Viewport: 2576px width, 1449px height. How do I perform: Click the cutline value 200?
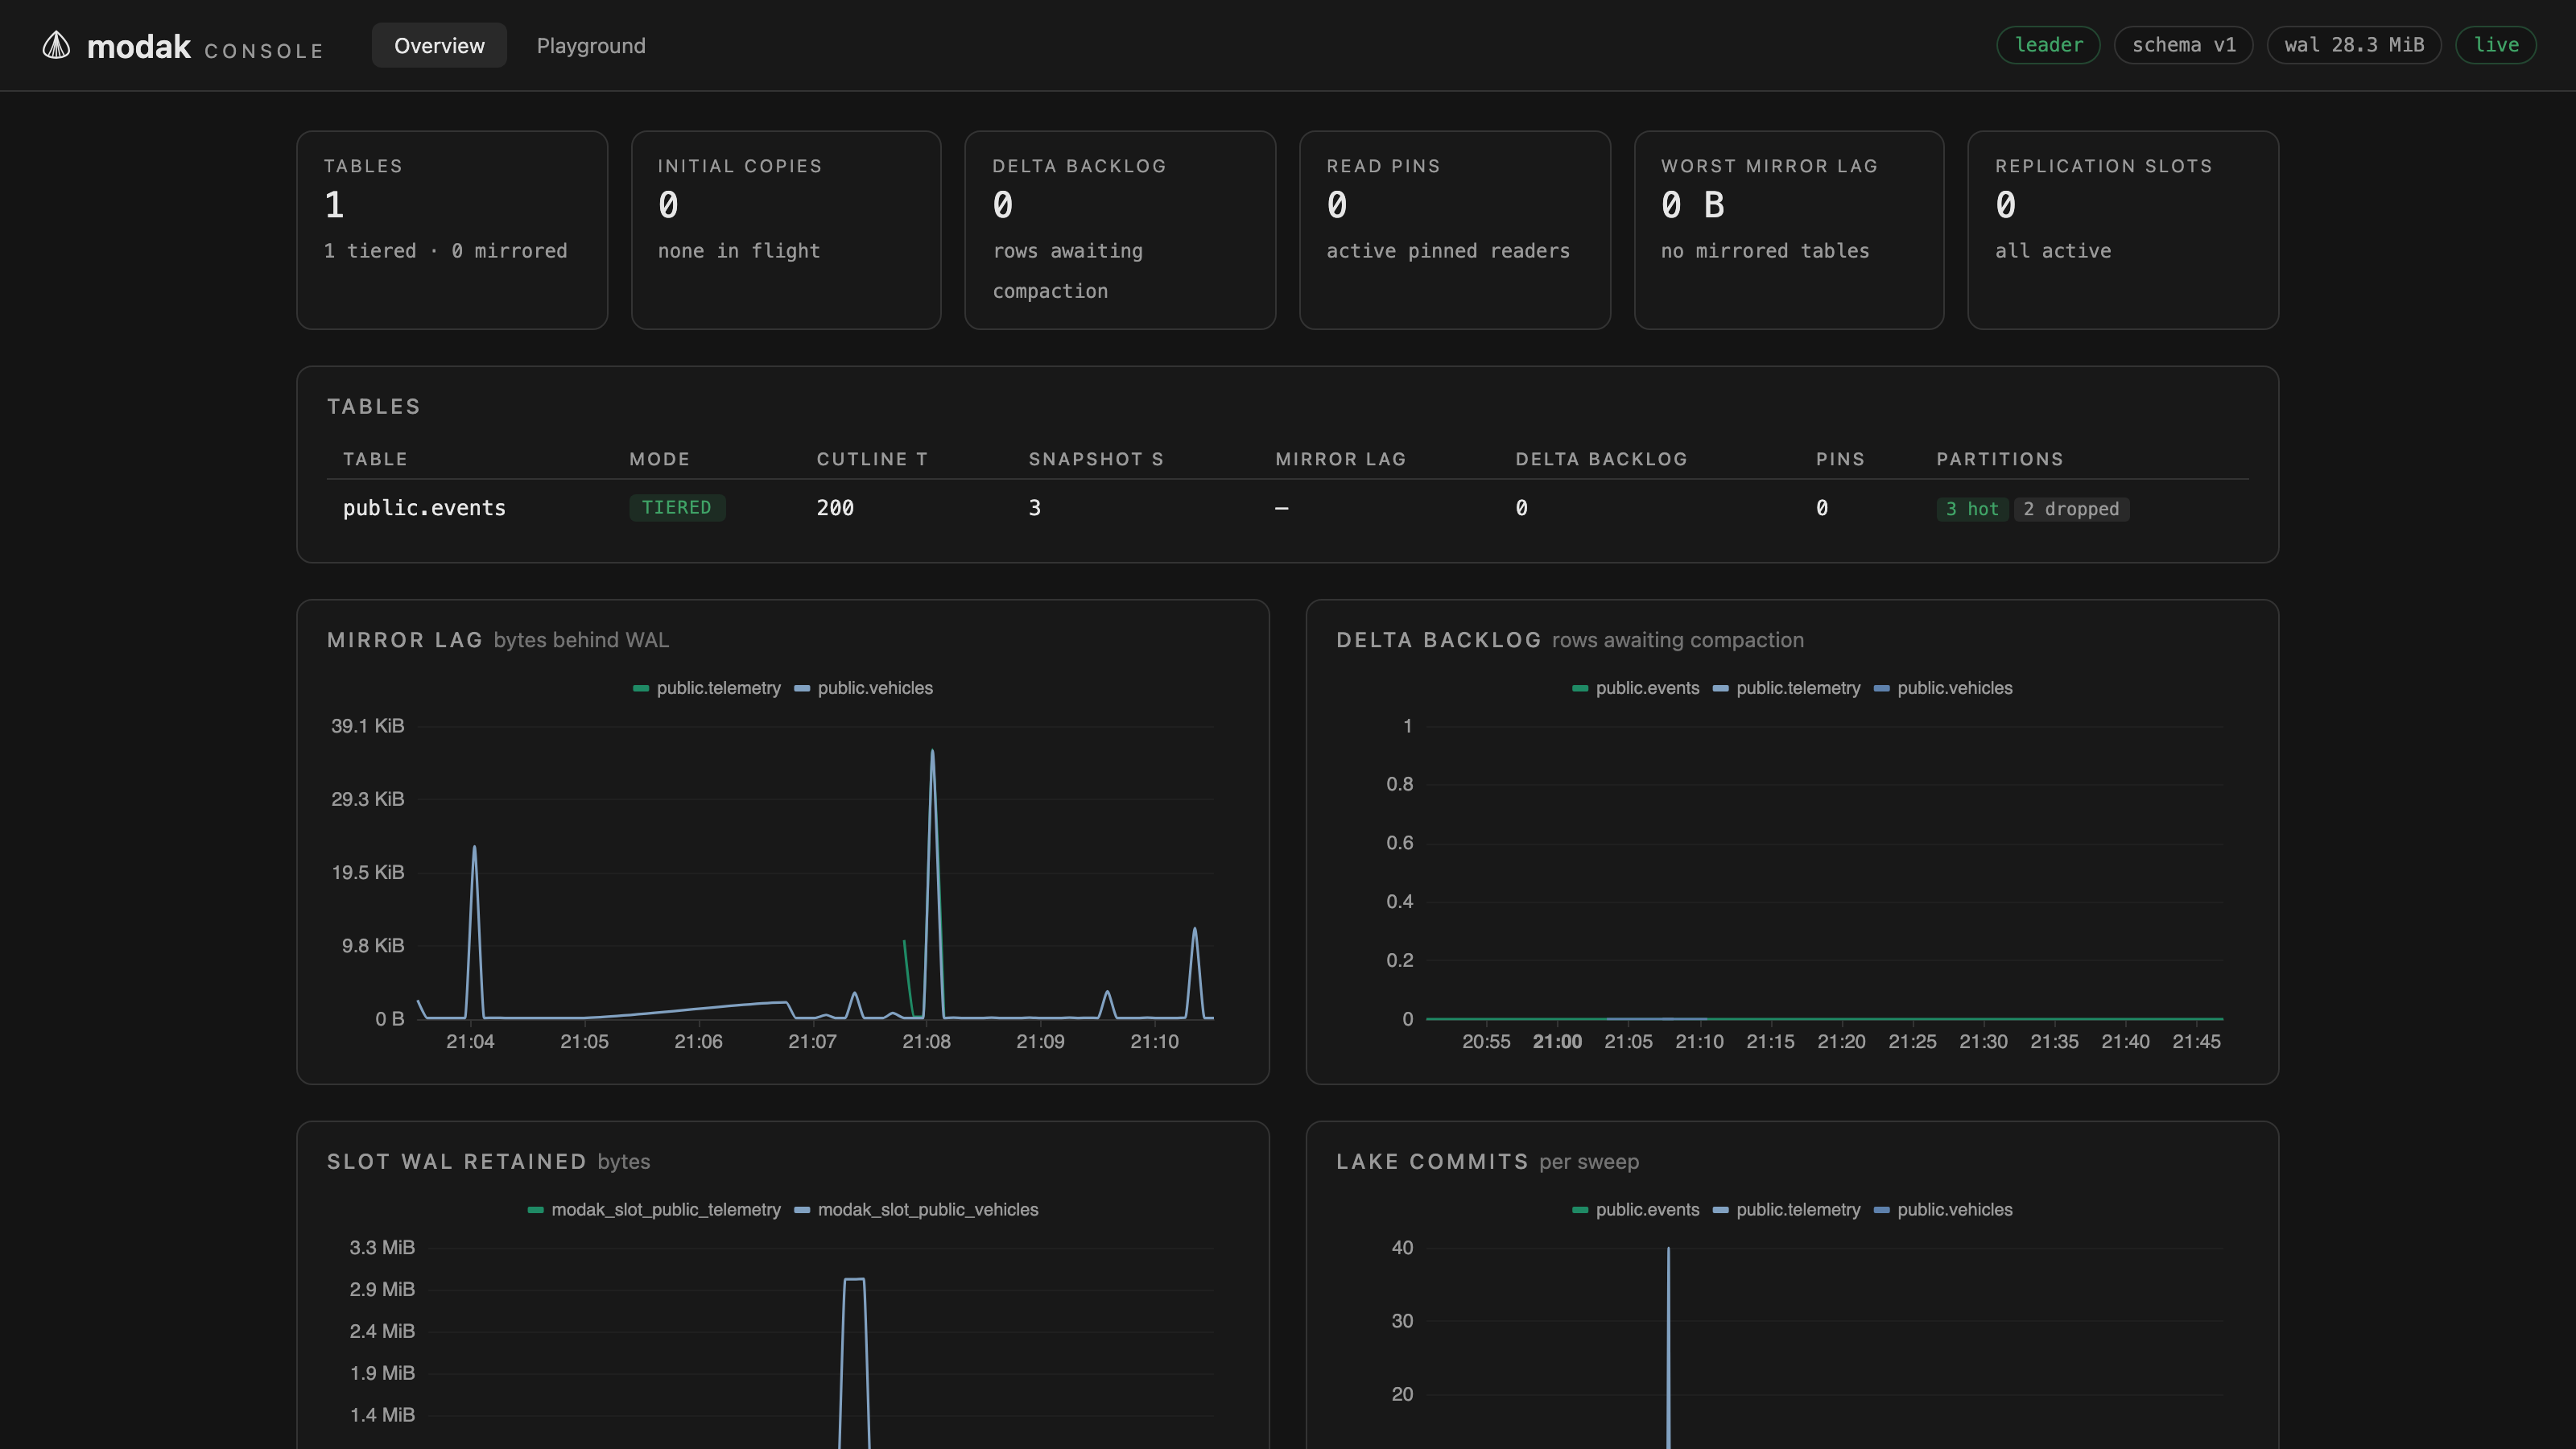tap(835, 508)
